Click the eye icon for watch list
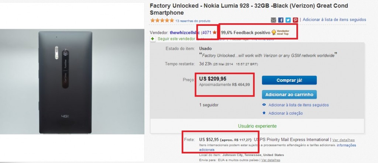The width and height of the screenshot is (378, 163). [x=264, y=105]
